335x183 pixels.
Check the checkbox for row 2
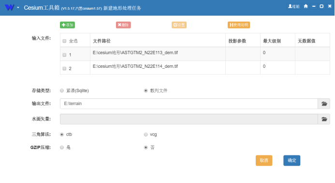pyautogui.click(x=64, y=68)
